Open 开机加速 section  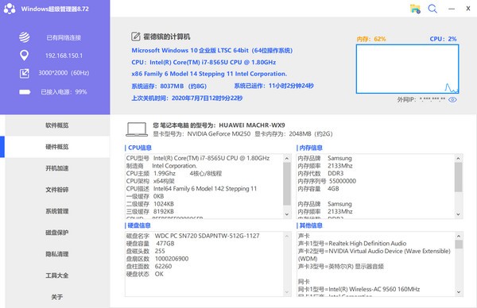[57, 168]
